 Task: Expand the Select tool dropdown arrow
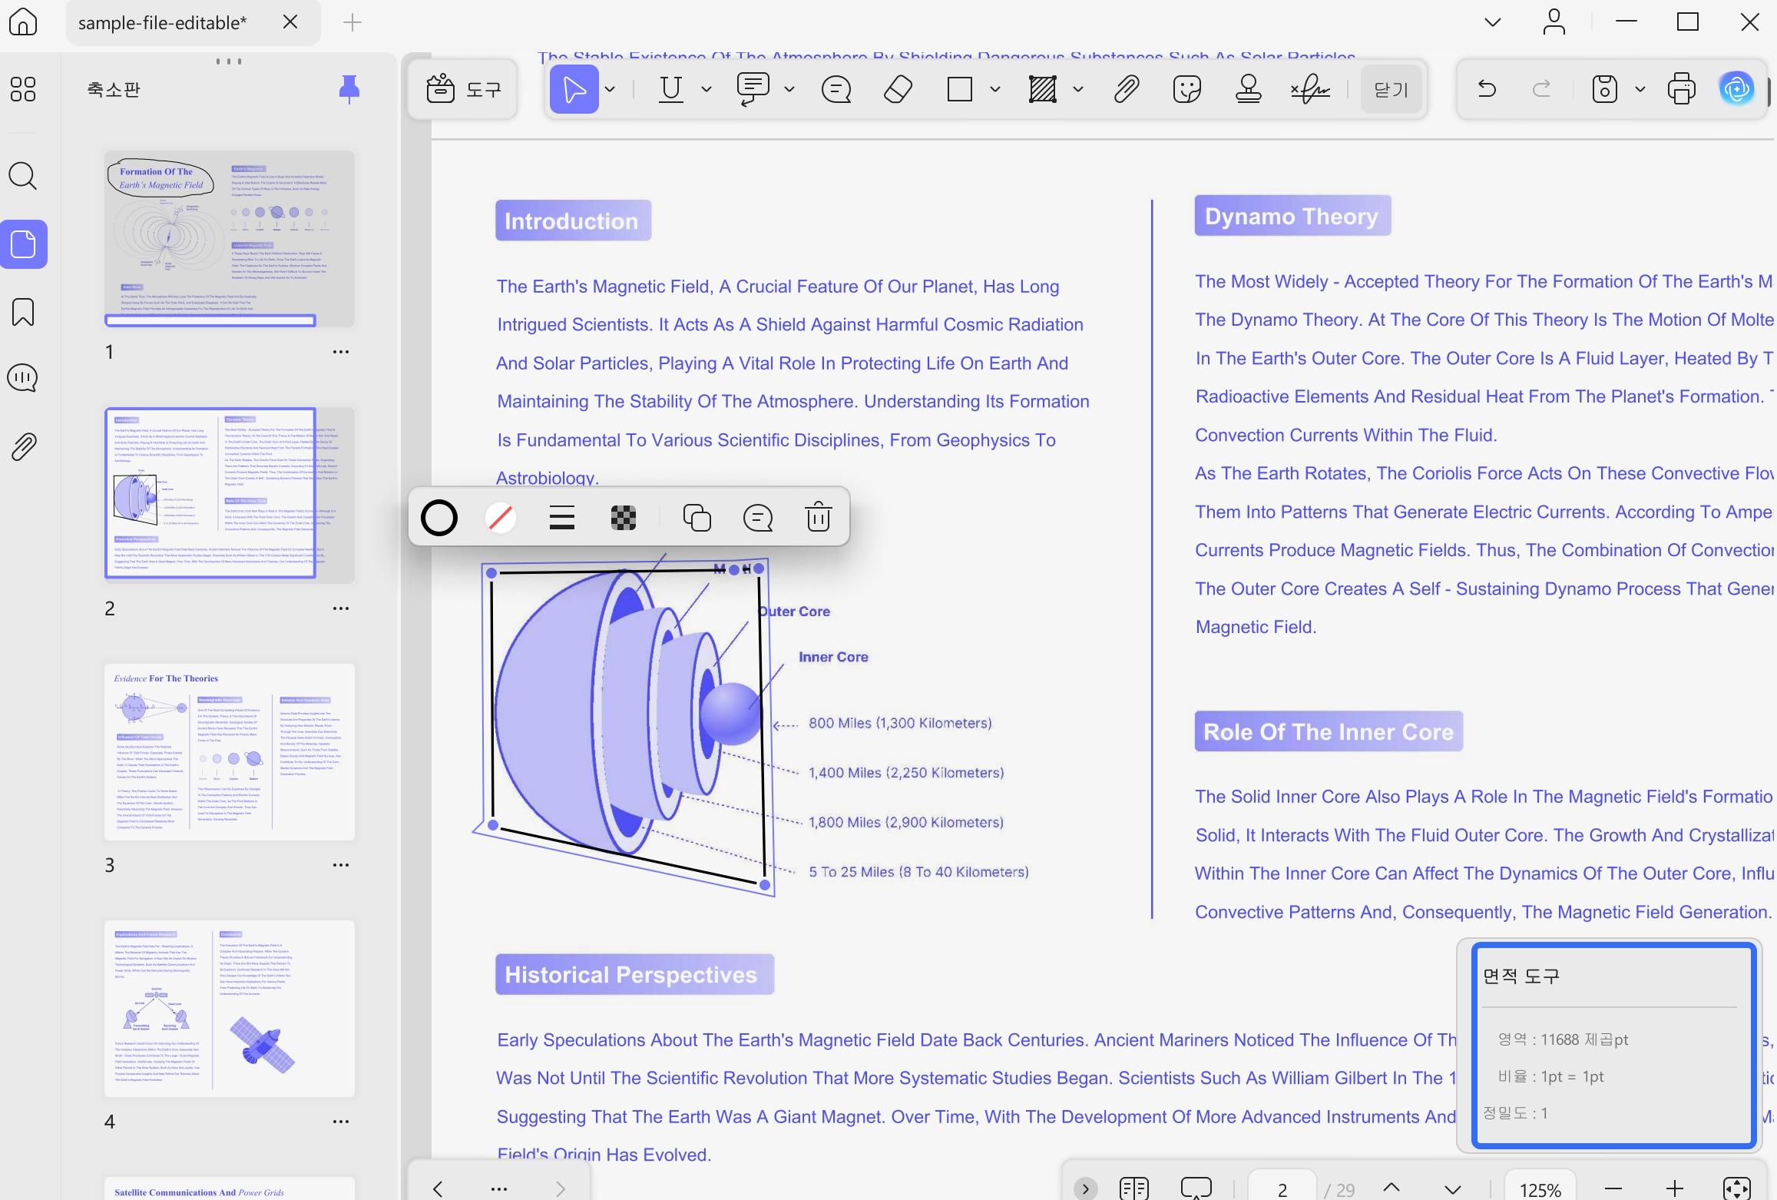coord(611,89)
